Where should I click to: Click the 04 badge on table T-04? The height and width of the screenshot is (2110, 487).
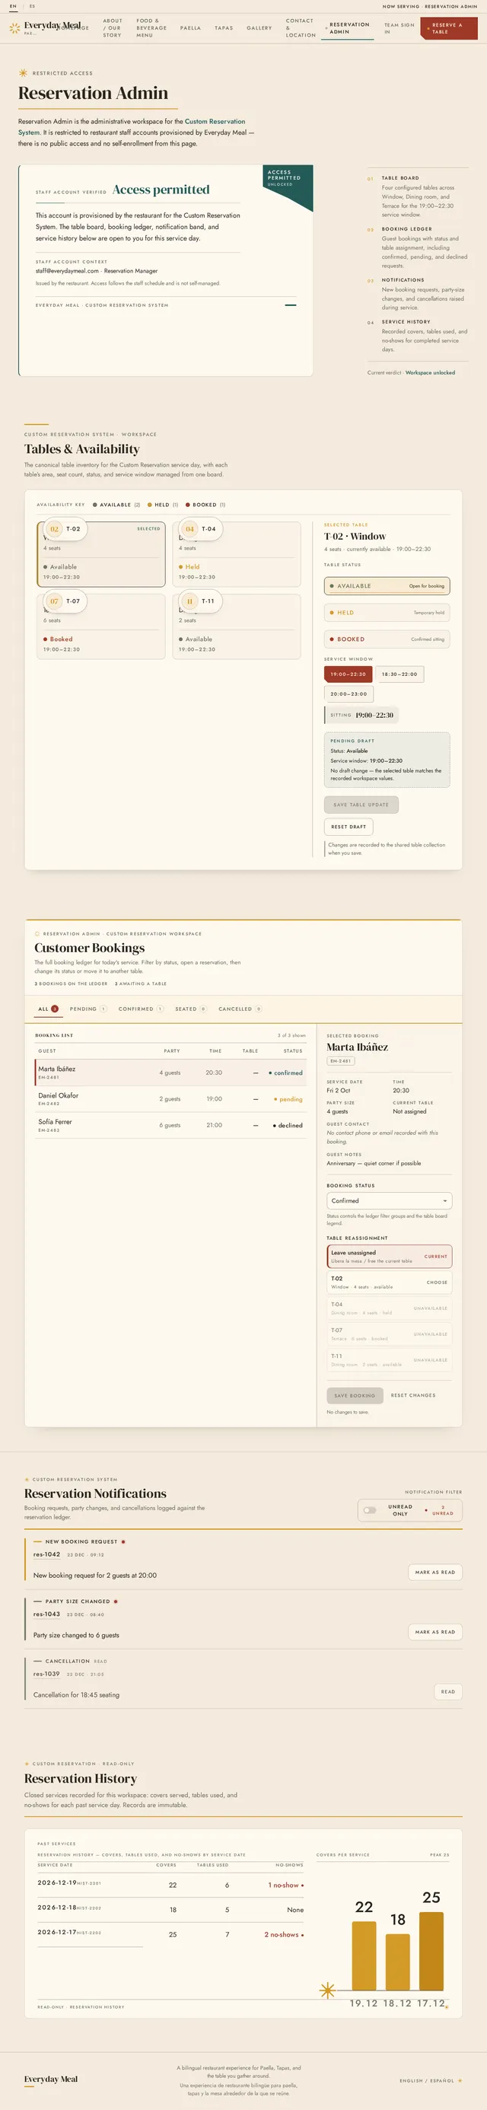[190, 529]
